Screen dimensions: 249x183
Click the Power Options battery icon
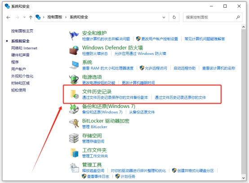click(x=74, y=80)
